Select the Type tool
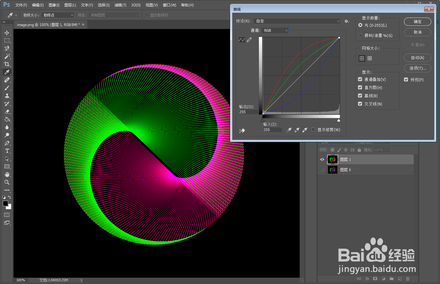The width and height of the screenshot is (440, 284). click(7, 151)
